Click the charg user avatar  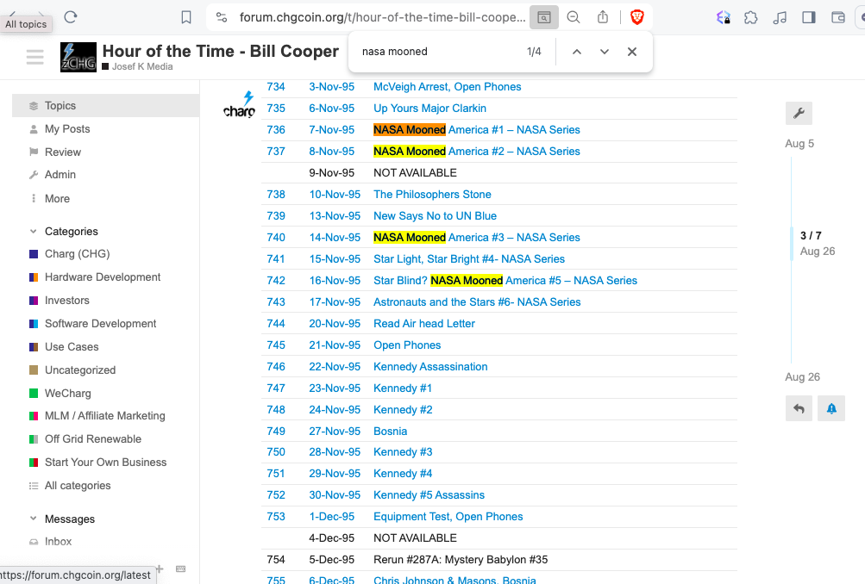[x=239, y=105]
